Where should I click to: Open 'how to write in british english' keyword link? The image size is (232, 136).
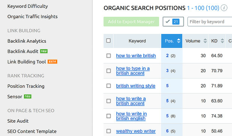(131, 116)
